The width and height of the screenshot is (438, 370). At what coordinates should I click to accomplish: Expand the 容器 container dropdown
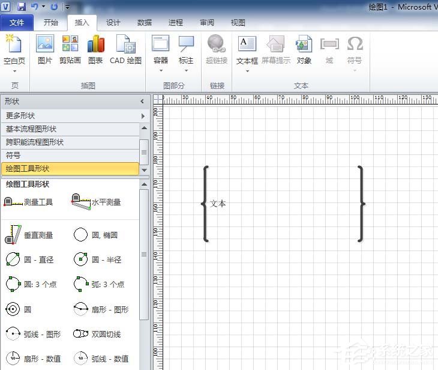pos(160,71)
